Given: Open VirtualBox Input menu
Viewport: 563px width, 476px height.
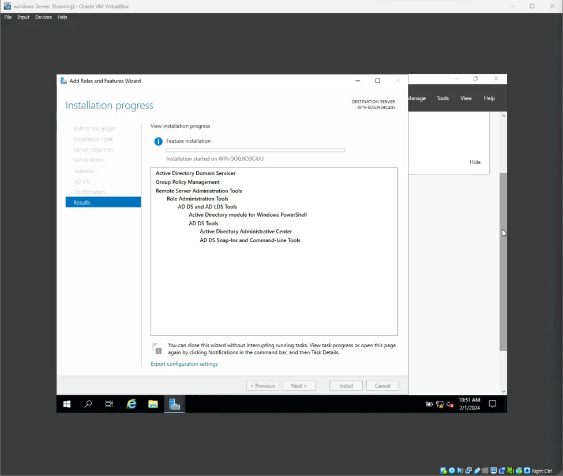Looking at the screenshot, I should pyautogui.click(x=23, y=17).
